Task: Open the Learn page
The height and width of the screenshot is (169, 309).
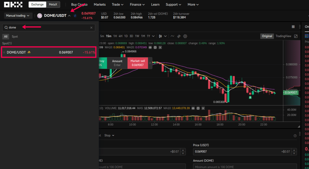Action: (x=155, y=5)
